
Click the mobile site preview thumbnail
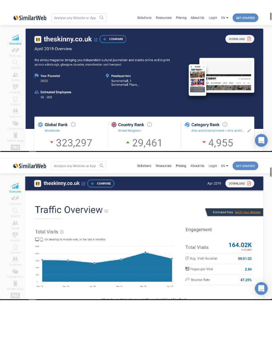click(x=197, y=80)
